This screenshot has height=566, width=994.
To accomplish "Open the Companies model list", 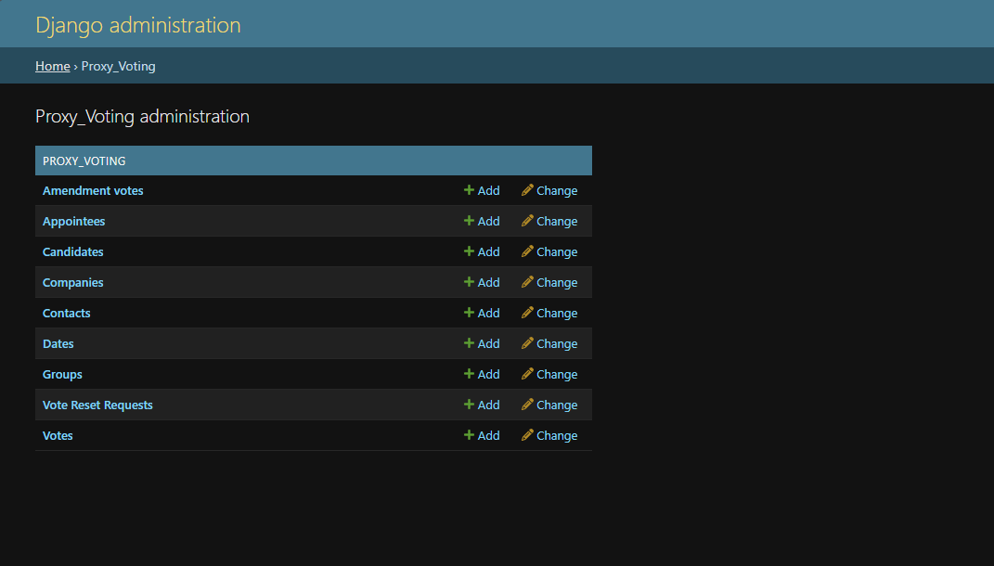I will (73, 283).
